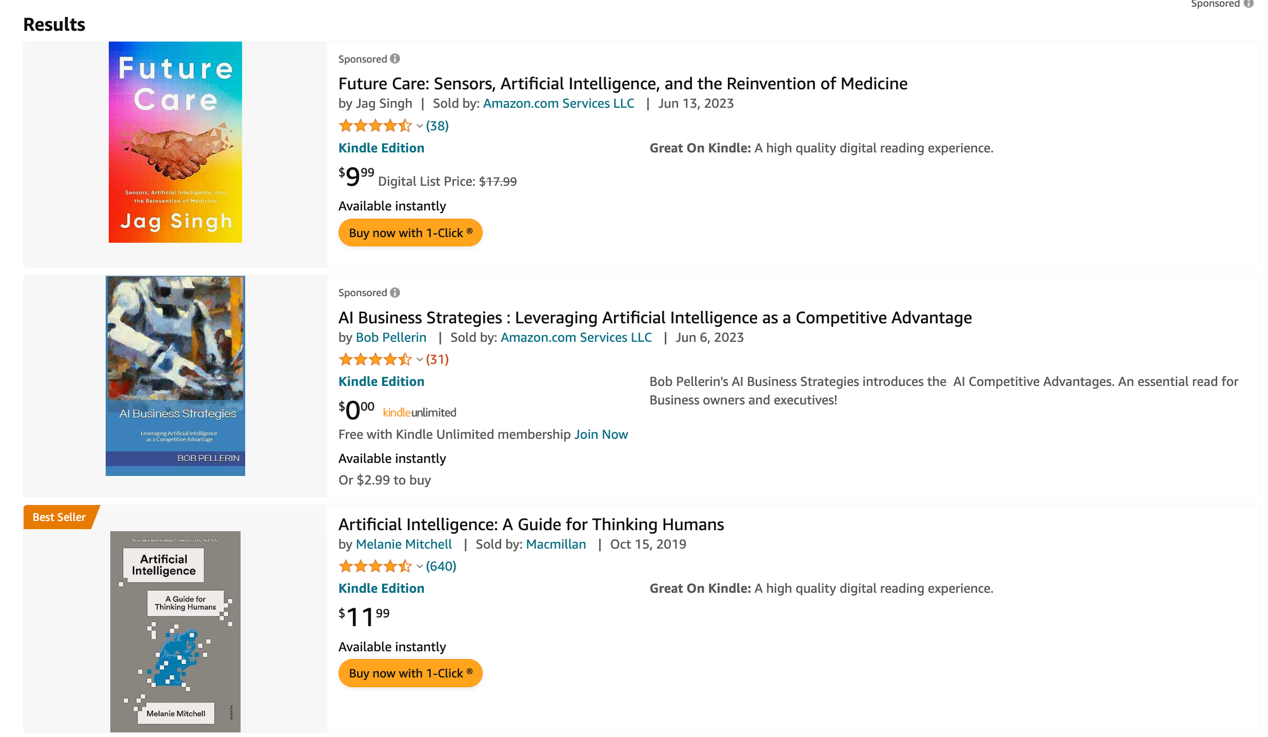Expand rating breakdown chevron for Future Care
Image resolution: width=1268 pixels, height=737 pixels.
419,126
